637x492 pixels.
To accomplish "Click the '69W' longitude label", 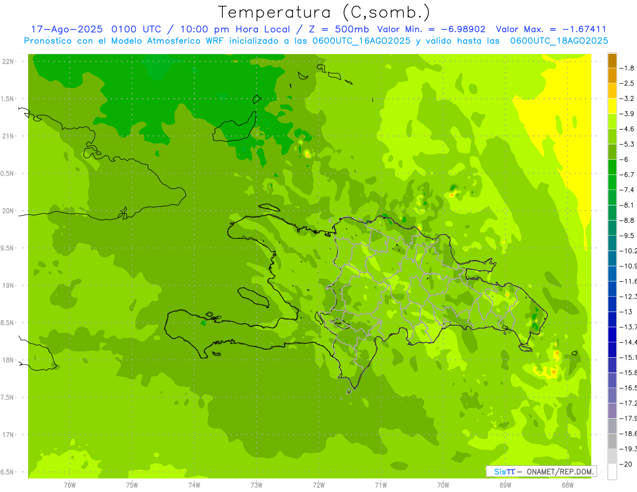I will pos(505,485).
